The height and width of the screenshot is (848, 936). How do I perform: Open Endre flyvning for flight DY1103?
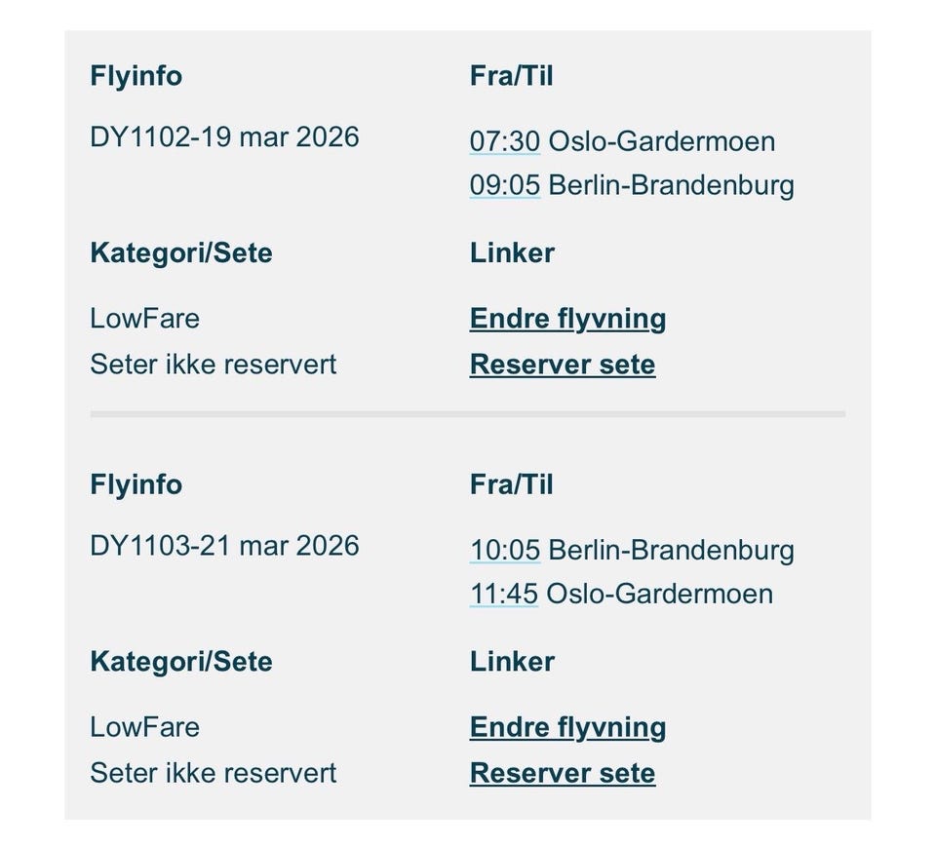tap(567, 727)
